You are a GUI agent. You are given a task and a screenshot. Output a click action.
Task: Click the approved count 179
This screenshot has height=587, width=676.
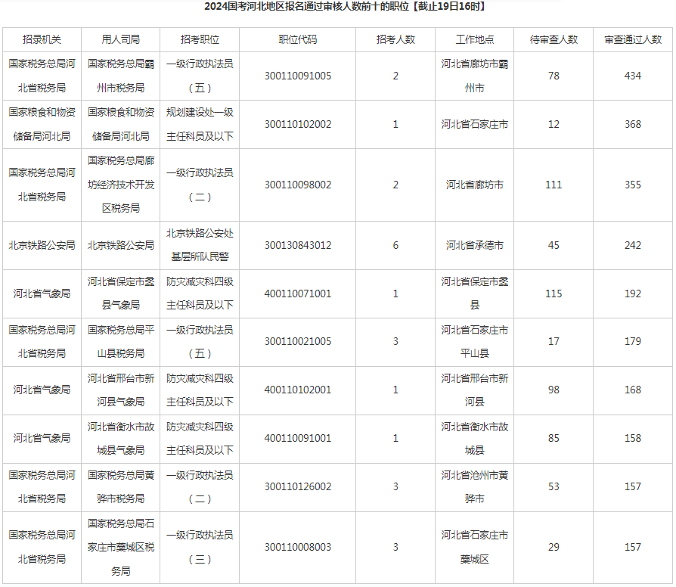[x=632, y=342]
